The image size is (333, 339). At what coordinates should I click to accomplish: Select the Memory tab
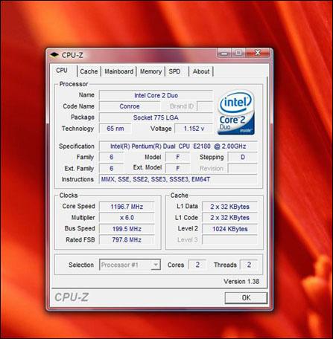pos(150,71)
